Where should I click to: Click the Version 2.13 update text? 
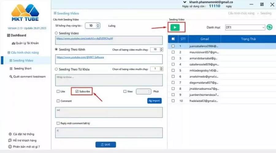pyautogui.click(x=27, y=28)
